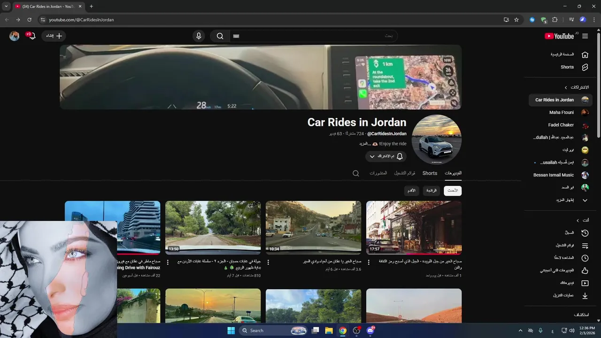The width and height of the screenshot is (601, 338).
Task: Click the Chrome address bar URL
Action: pos(81,20)
